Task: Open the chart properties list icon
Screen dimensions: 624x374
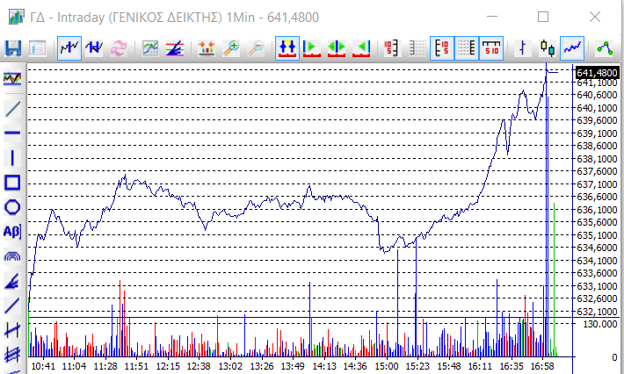Action: coord(38,48)
